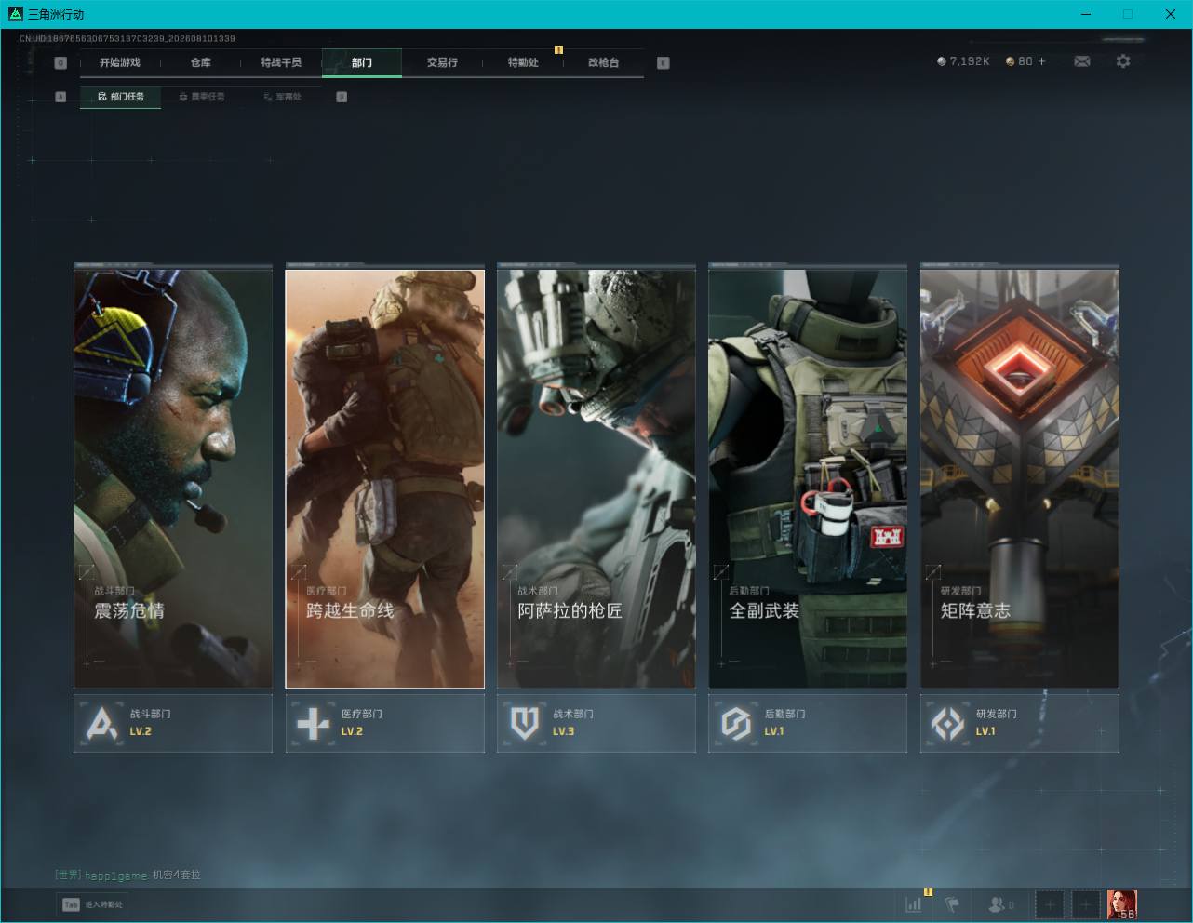The height and width of the screenshot is (923, 1193).
Task: Switch to the second sub-tab beside 部门任务
Action: [201, 97]
